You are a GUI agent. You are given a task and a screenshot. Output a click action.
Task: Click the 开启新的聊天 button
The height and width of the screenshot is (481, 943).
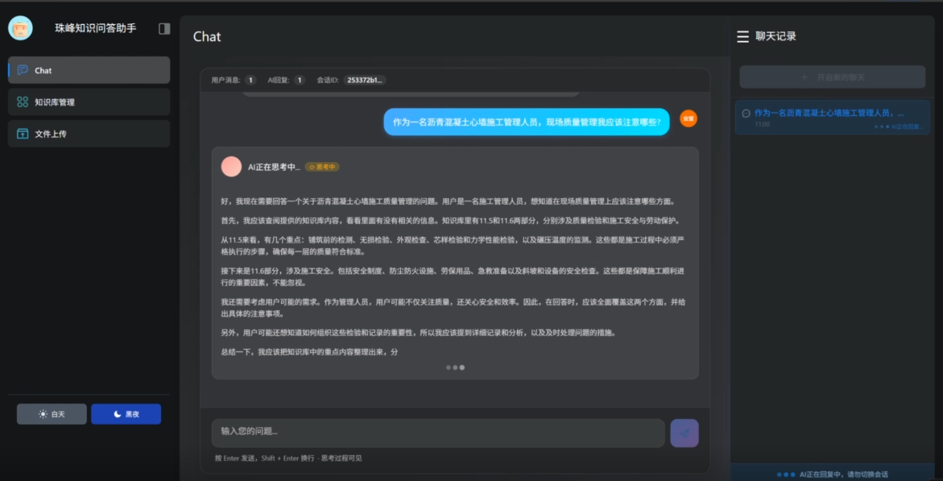tap(832, 77)
